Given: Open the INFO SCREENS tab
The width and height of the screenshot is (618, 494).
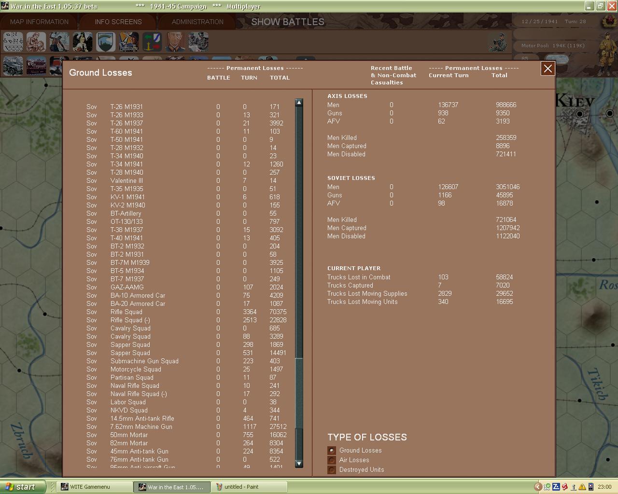Looking at the screenshot, I should (x=118, y=22).
